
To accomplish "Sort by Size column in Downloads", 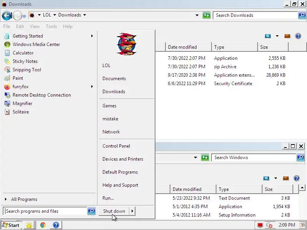I will pyautogui.click(x=273, y=47).
